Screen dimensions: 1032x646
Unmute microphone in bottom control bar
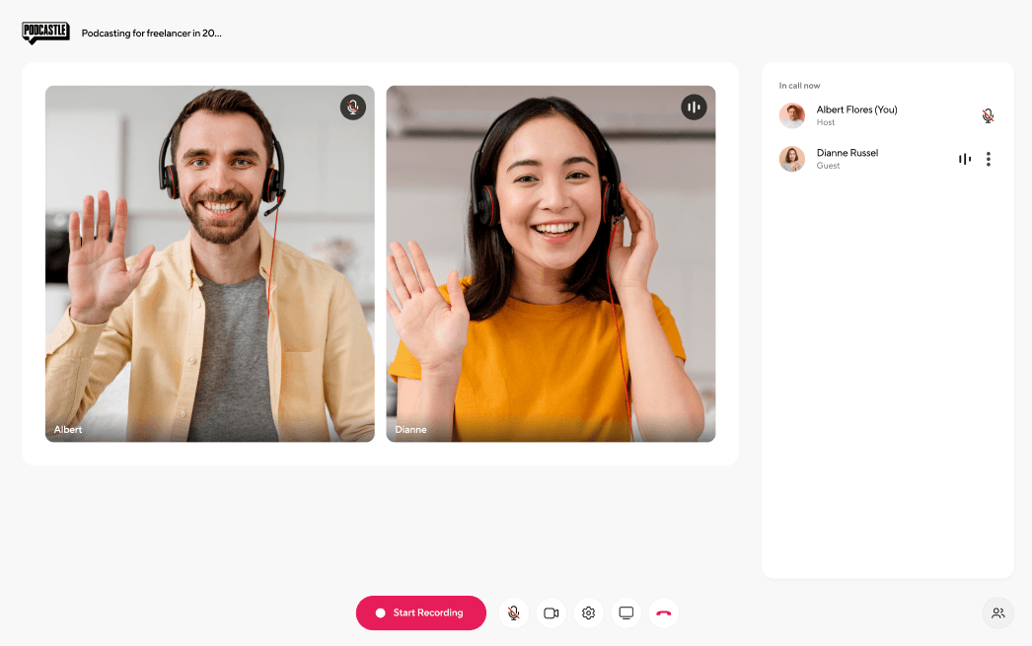pos(513,612)
